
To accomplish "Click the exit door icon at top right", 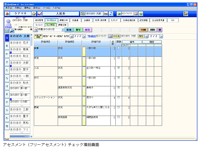I will (x=186, y=14).
